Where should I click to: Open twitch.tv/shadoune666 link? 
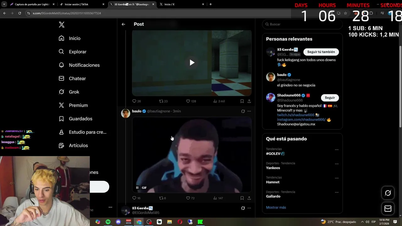(296, 115)
